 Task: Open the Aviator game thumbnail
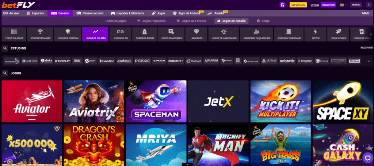(x=32, y=101)
